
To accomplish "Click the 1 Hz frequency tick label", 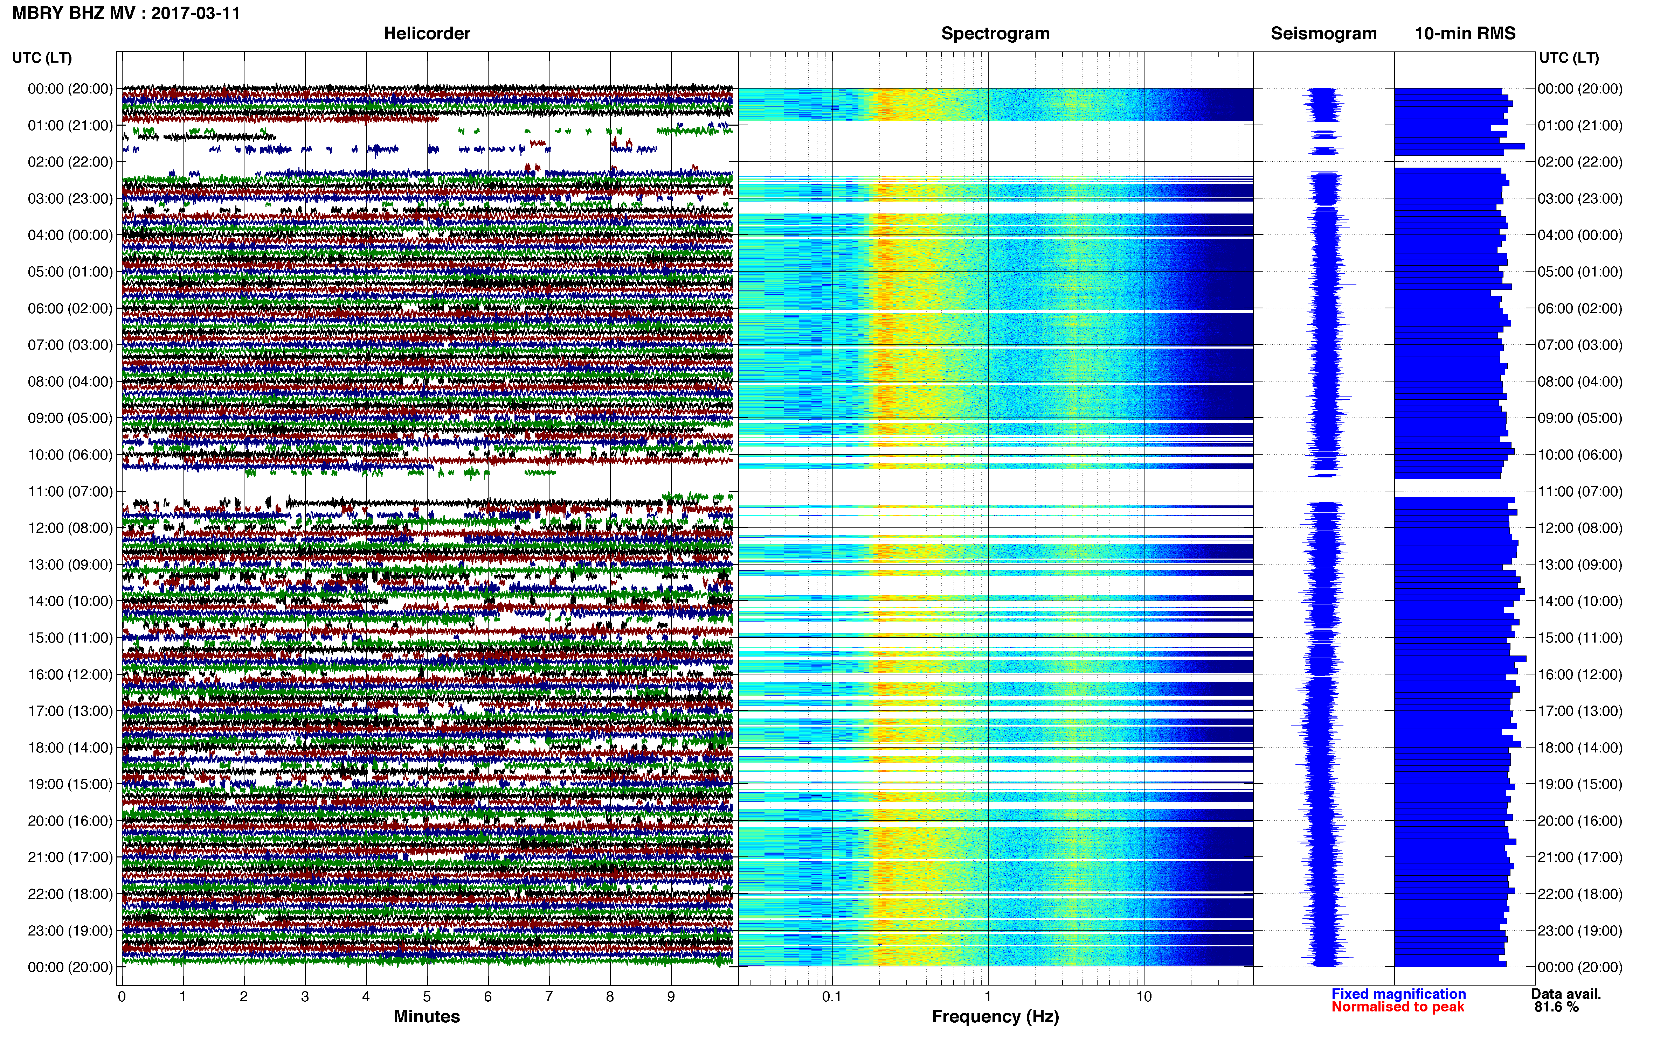I will 988,996.
